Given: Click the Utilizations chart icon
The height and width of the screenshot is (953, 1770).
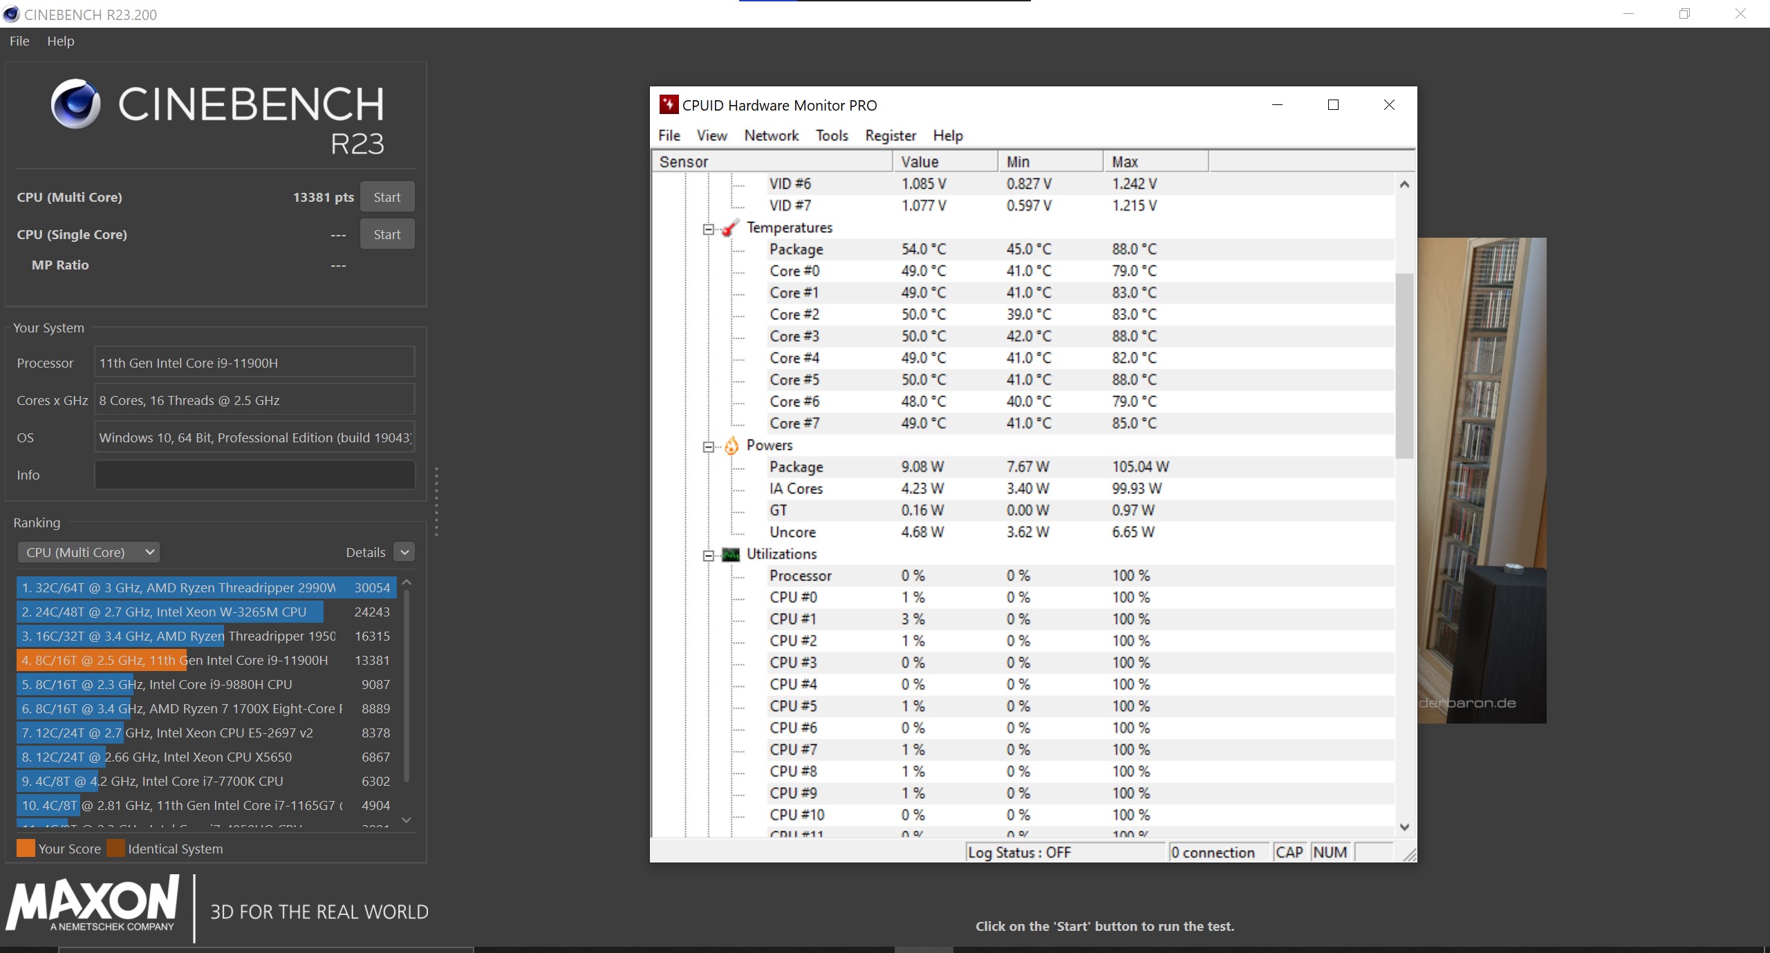Looking at the screenshot, I should click(x=731, y=554).
